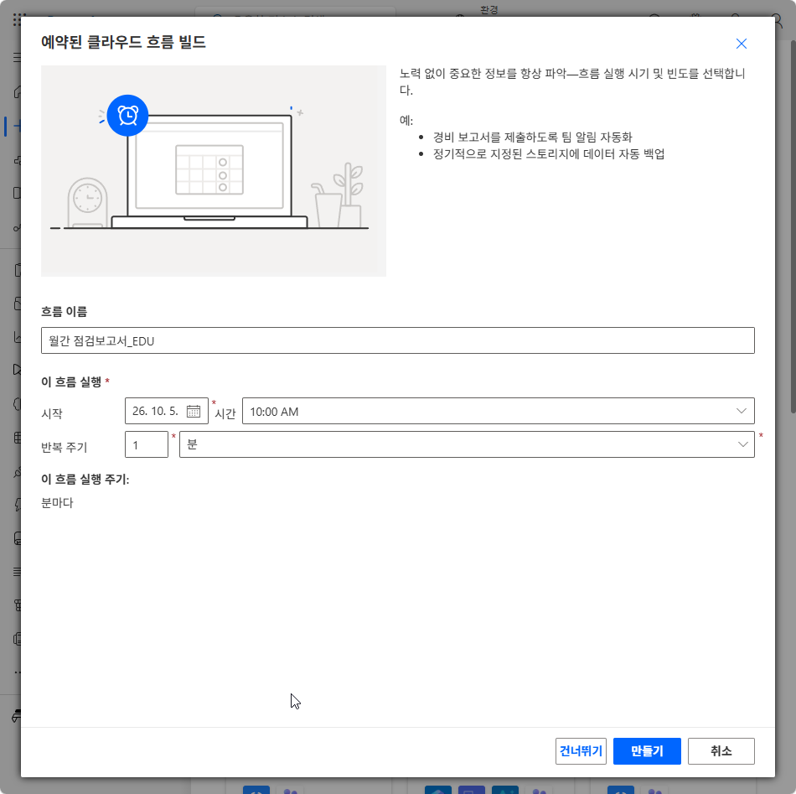This screenshot has height=794, width=796.
Task: Click the 건너뛰기 button
Action: [x=581, y=750]
